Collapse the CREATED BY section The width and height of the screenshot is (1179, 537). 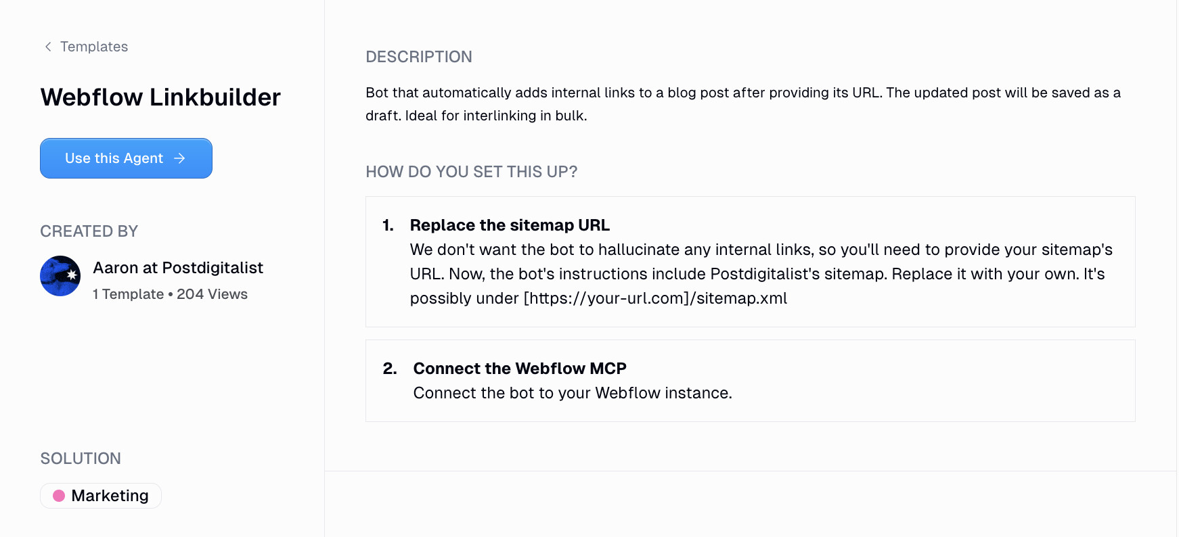click(x=89, y=231)
